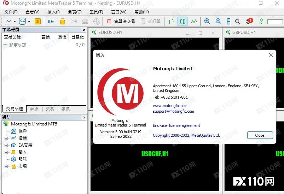Switch chart to bar chart mode
The height and width of the screenshot is (194, 284).
click(x=172, y=21)
